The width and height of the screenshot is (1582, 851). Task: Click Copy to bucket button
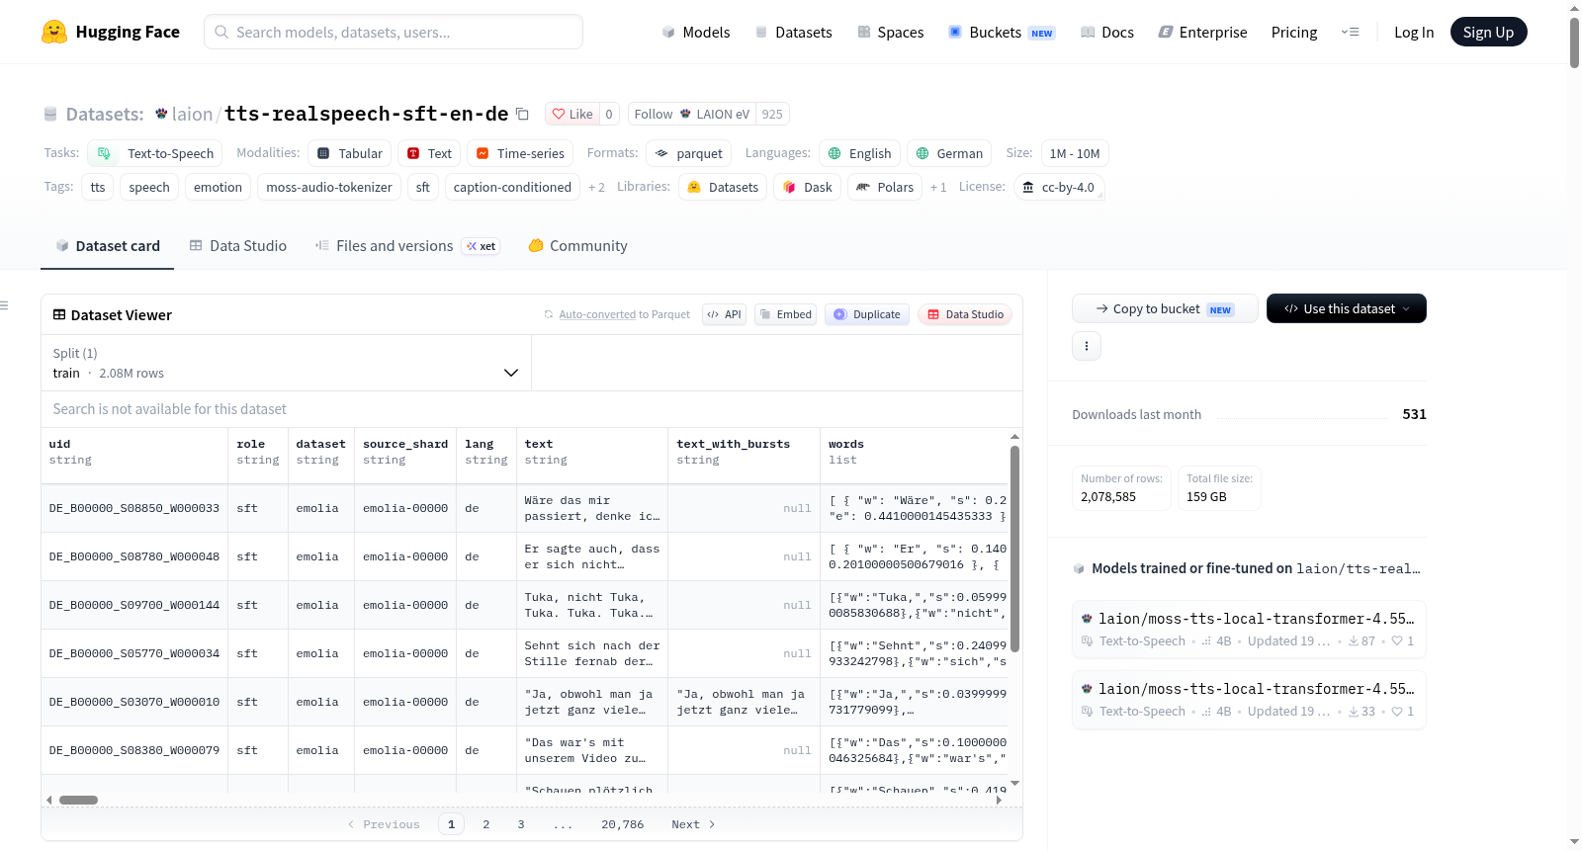coord(1165,308)
